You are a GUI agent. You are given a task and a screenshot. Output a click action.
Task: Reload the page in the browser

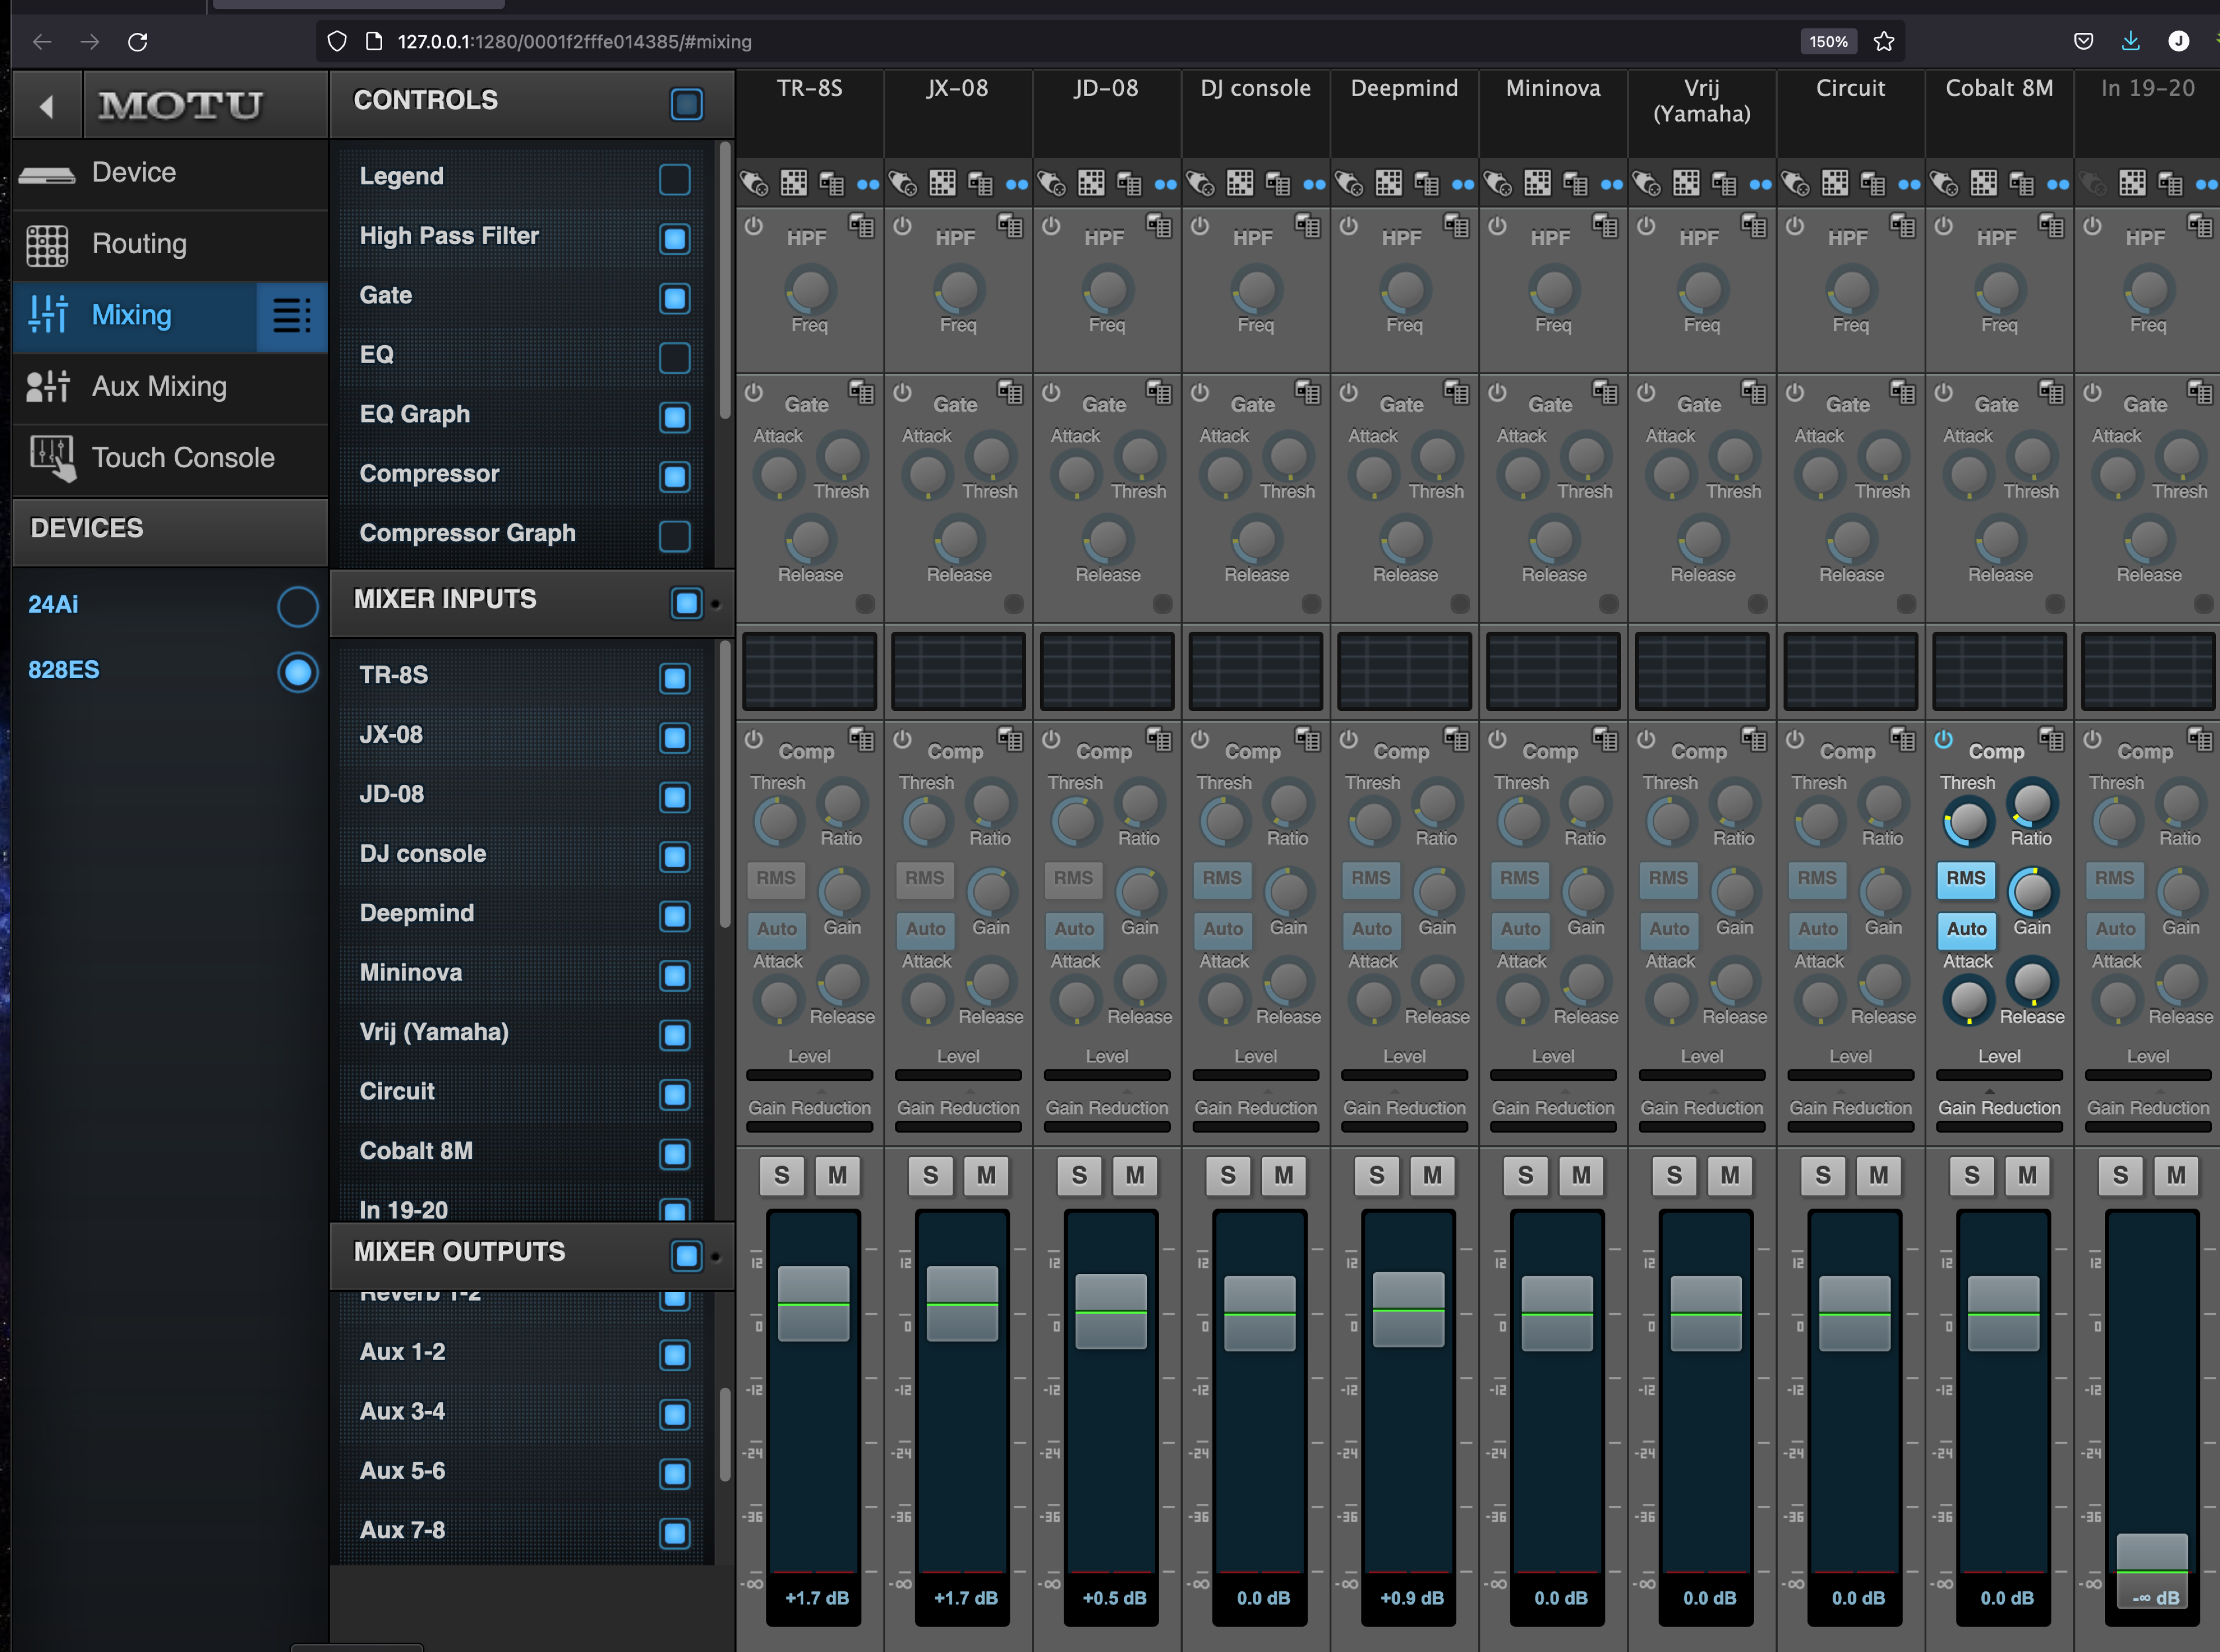(138, 42)
